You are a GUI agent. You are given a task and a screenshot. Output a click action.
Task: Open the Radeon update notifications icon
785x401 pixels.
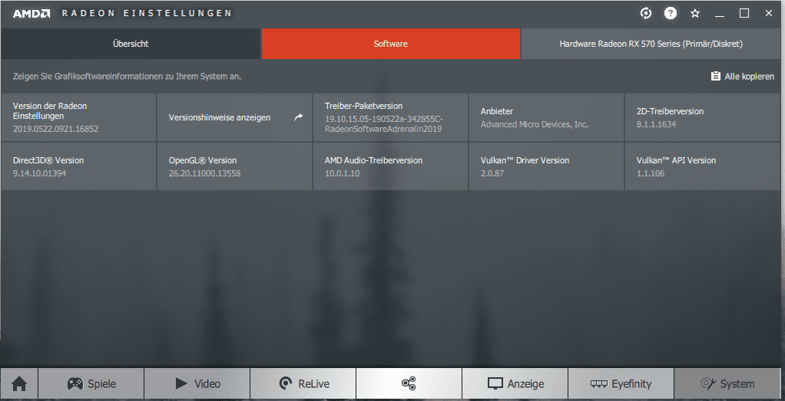click(646, 14)
